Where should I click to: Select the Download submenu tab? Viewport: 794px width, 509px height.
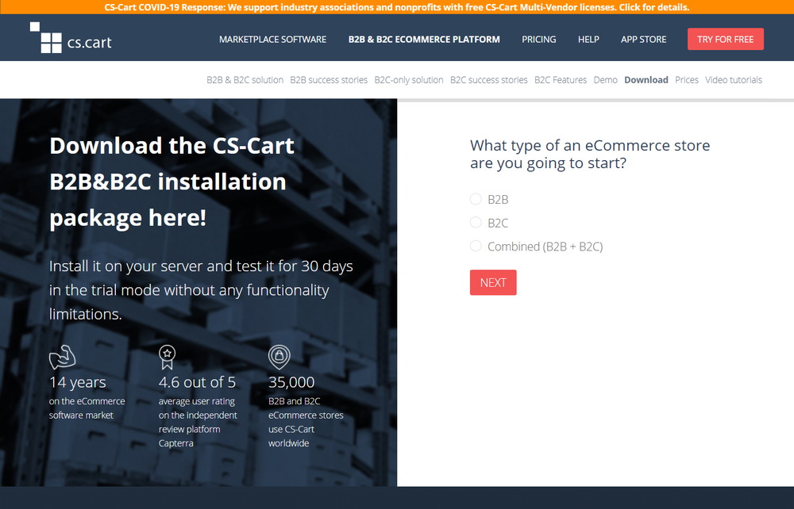tap(646, 80)
